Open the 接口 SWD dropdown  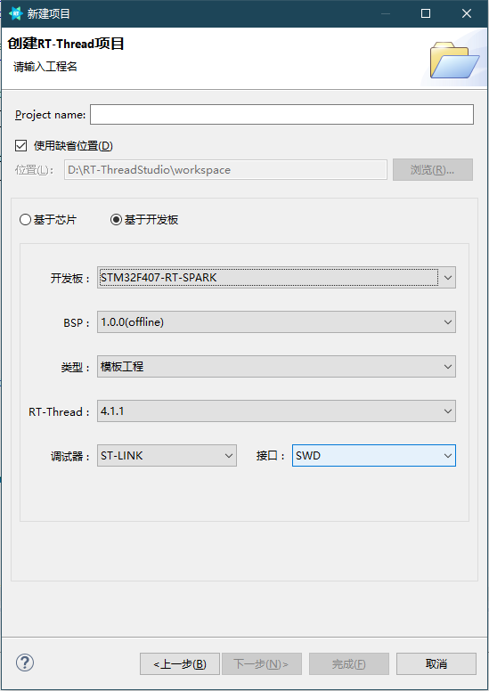pyautogui.click(x=374, y=456)
